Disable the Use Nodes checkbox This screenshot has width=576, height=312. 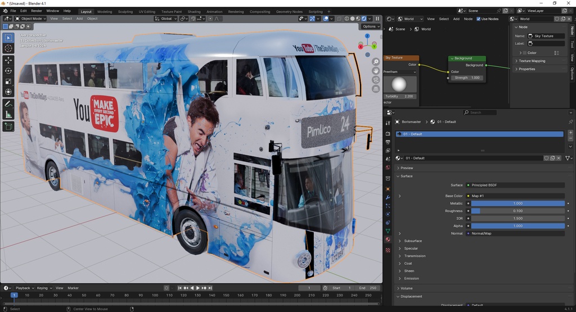coord(479,19)
